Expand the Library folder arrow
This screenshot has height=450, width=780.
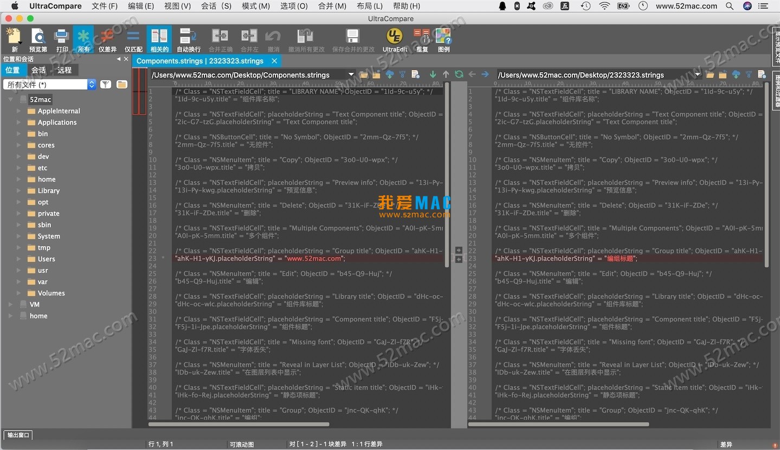click(20, 191)
